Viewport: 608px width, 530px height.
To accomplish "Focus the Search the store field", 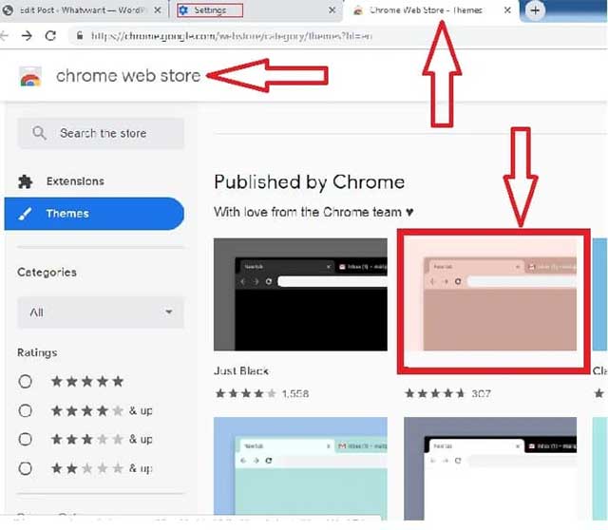I will click(x=101, y=133).
